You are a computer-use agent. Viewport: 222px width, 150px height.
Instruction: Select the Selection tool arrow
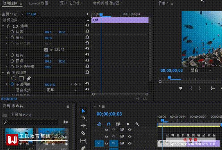(83, 111)
